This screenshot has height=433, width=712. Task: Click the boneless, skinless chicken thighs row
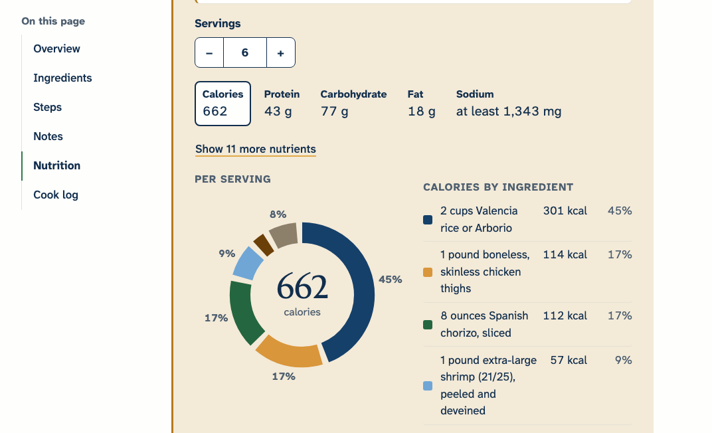(x=527, y=272)
